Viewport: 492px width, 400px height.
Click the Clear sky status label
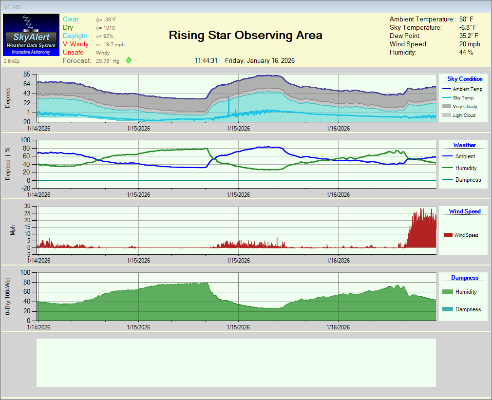71,19
